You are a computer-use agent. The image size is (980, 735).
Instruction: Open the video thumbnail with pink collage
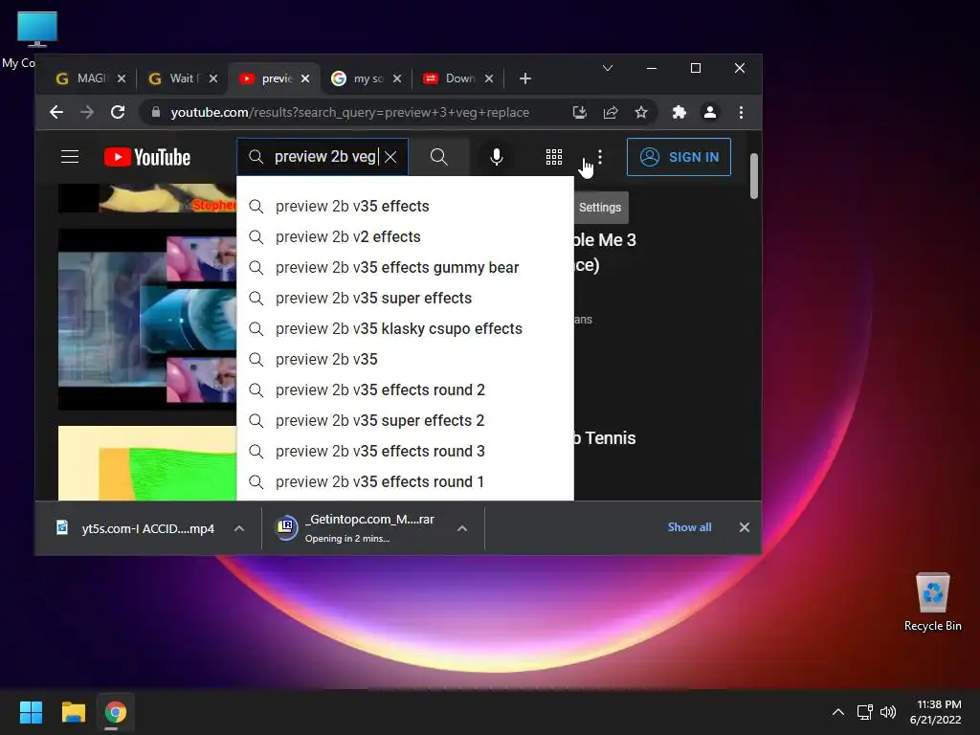[147, 320]
